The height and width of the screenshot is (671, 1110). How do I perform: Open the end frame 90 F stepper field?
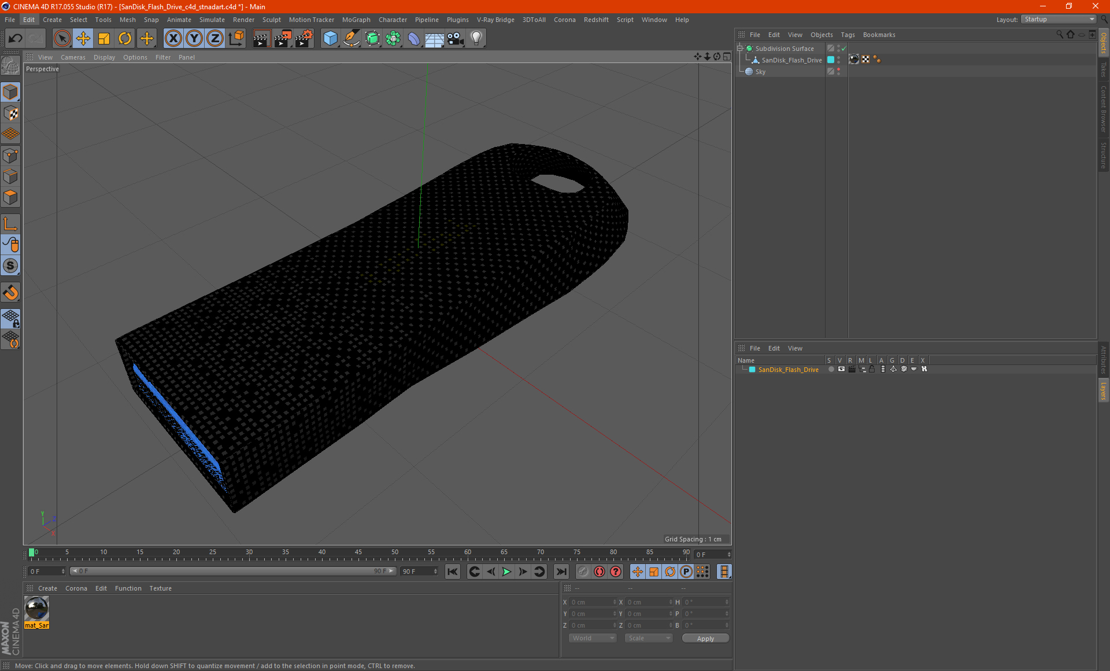(420, 571)
